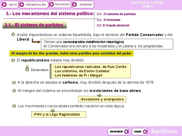The width and height of the screenshot is (182, 136).
Task: Click the heading '3.1.- El sistema de partidos' banner
Action: click(x=35, y=25)
